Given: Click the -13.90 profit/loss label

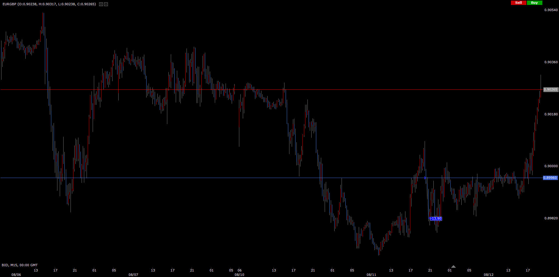Looking at the screenshot, I should [x=436, y=219].
